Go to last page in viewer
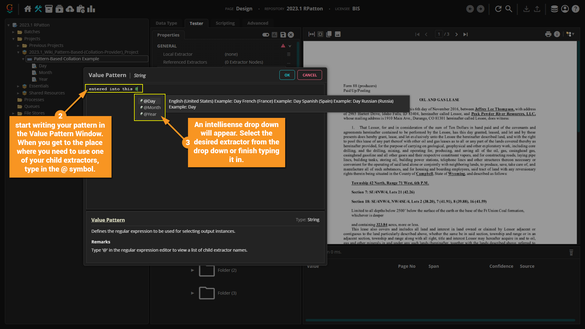The width and height of the screenshot is (585, 329). [465, 34]
